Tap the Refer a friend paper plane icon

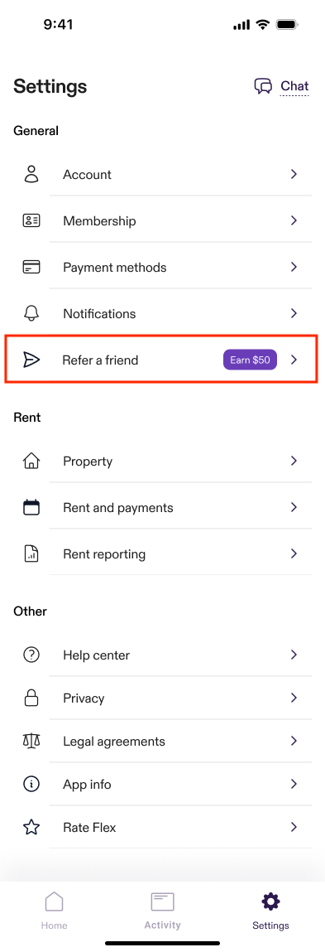31,360
